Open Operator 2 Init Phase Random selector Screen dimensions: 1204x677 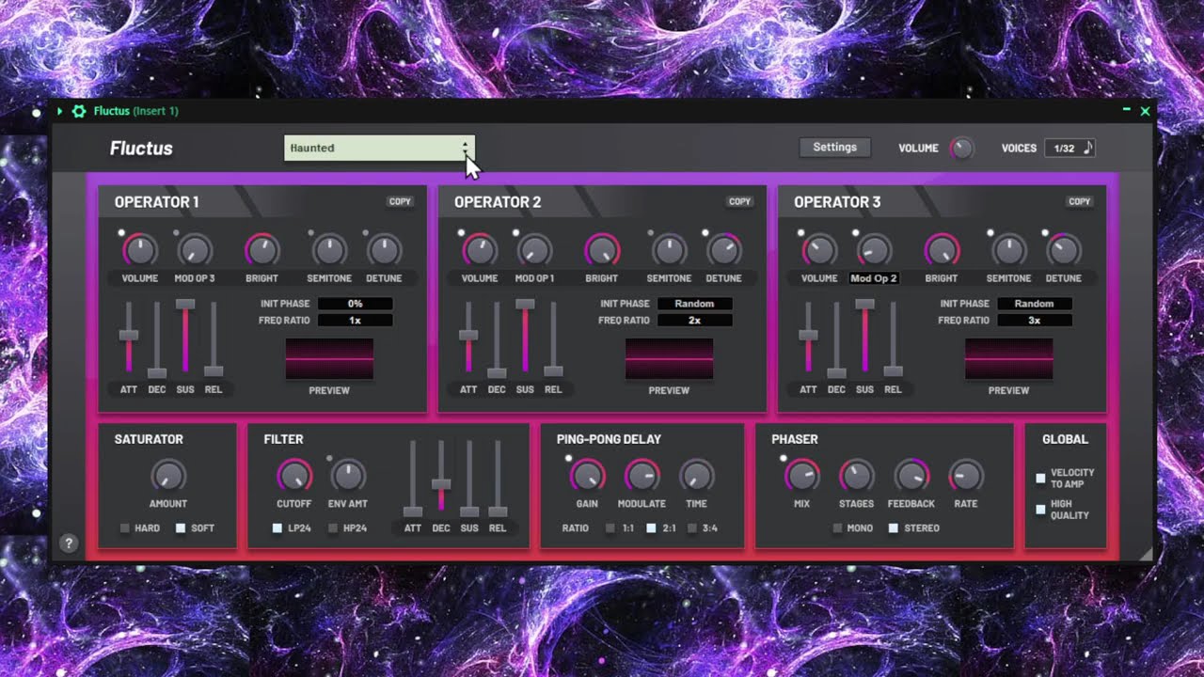(695, 304)
